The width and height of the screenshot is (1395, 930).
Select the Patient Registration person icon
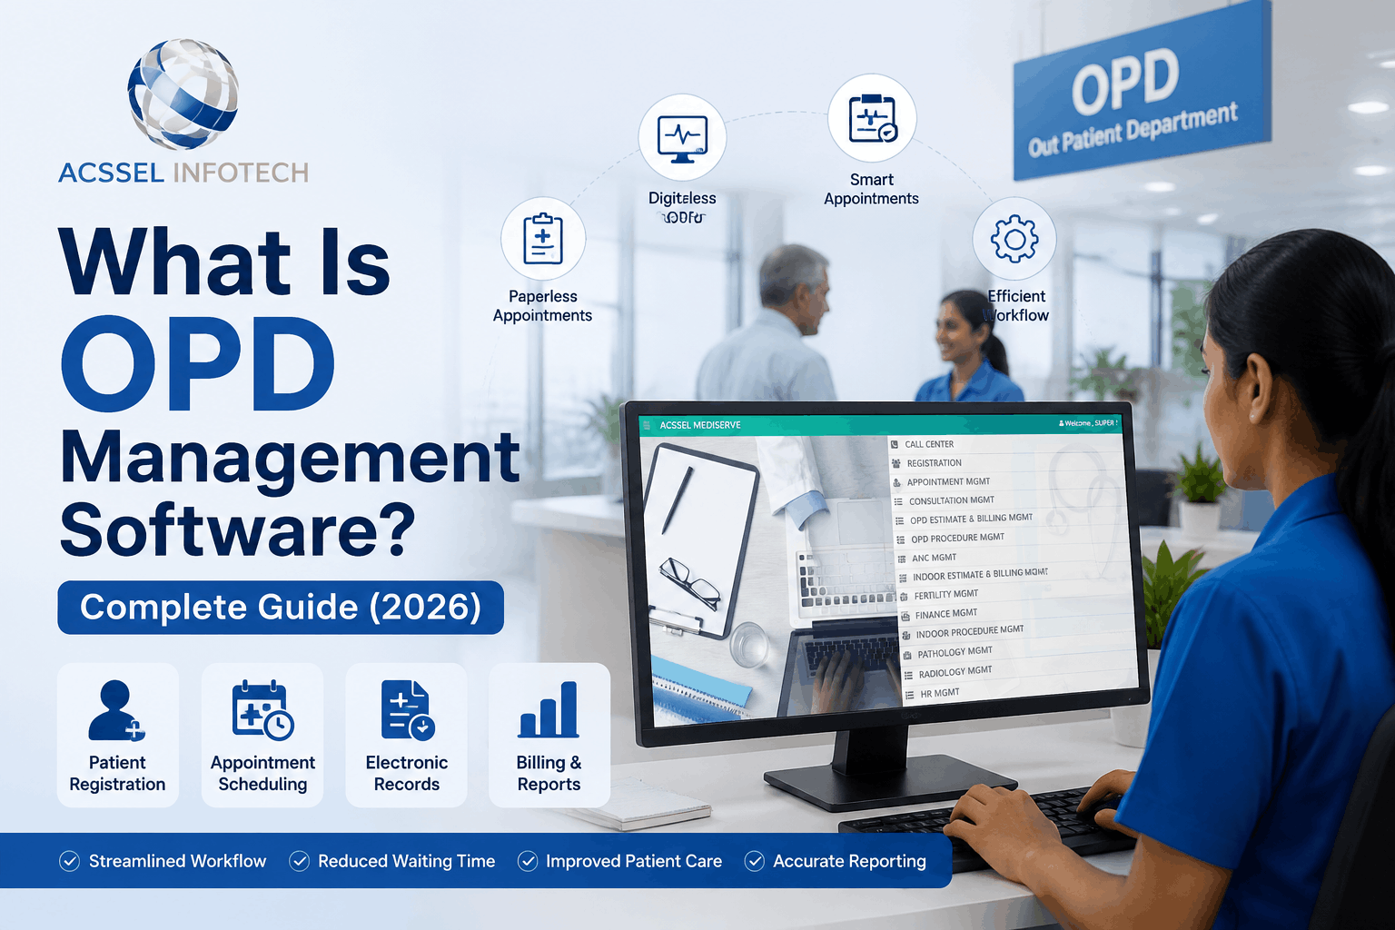(116, 711)
